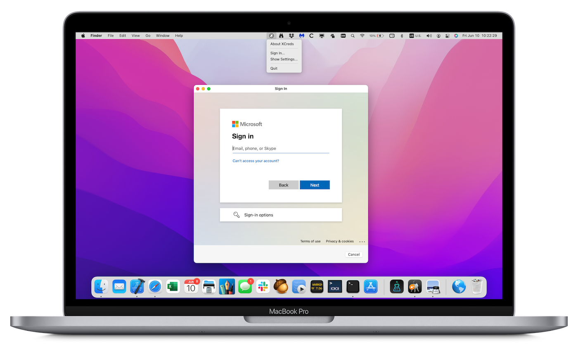Click Cancel in Sign In window

pos(354,254)
